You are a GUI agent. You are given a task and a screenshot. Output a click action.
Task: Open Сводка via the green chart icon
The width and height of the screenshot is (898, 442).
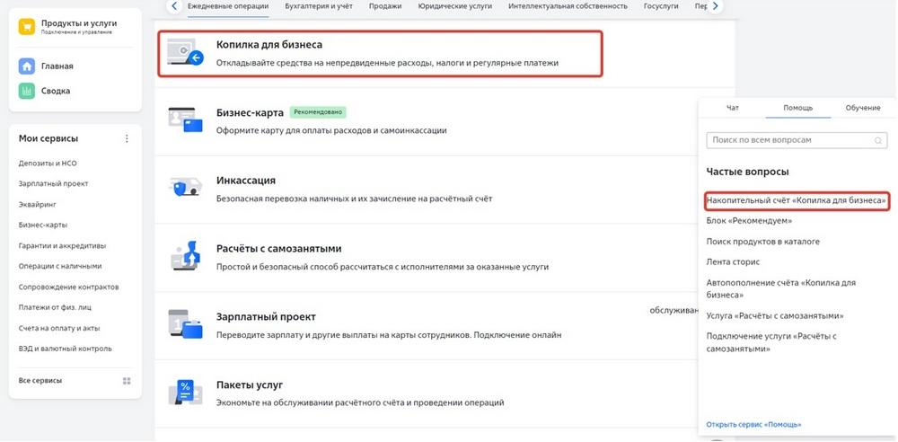point(27,91)
